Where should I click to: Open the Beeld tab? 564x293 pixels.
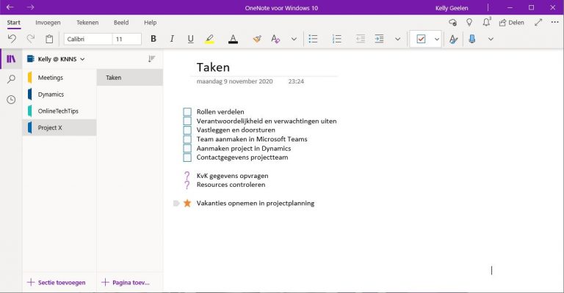coord(121,23)
